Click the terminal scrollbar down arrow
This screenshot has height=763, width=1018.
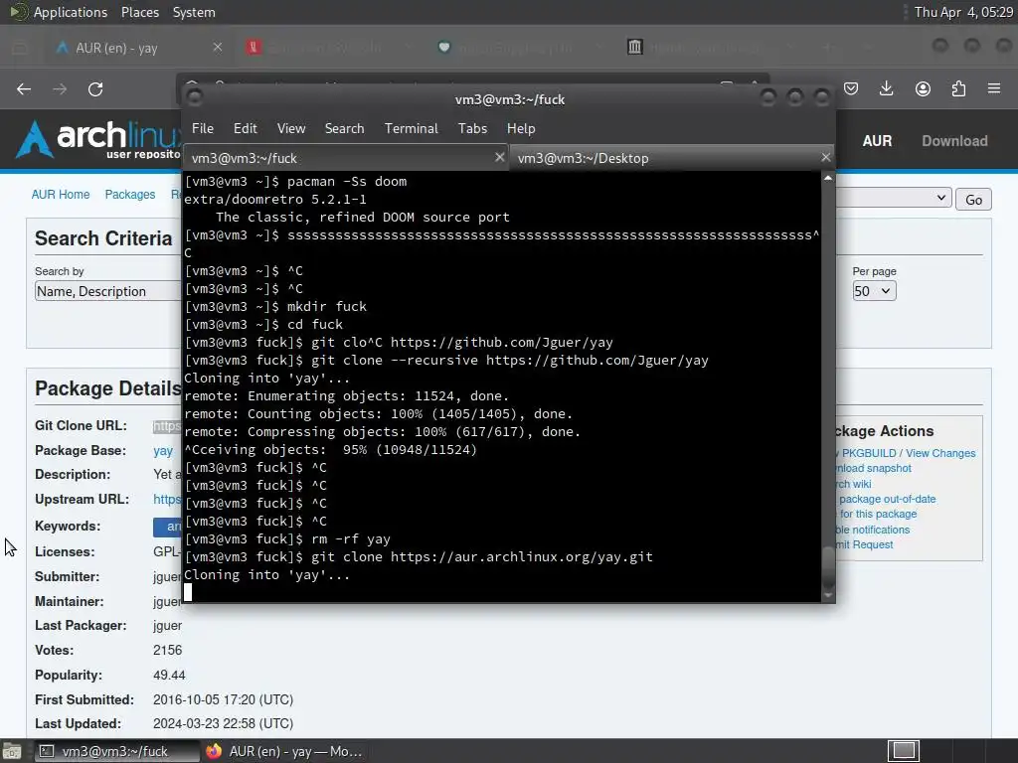[x=828, y=595]
